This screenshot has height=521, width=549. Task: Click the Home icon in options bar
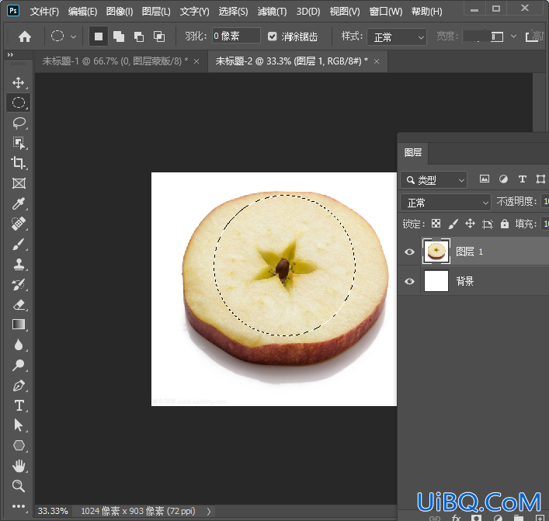[25, 36]
